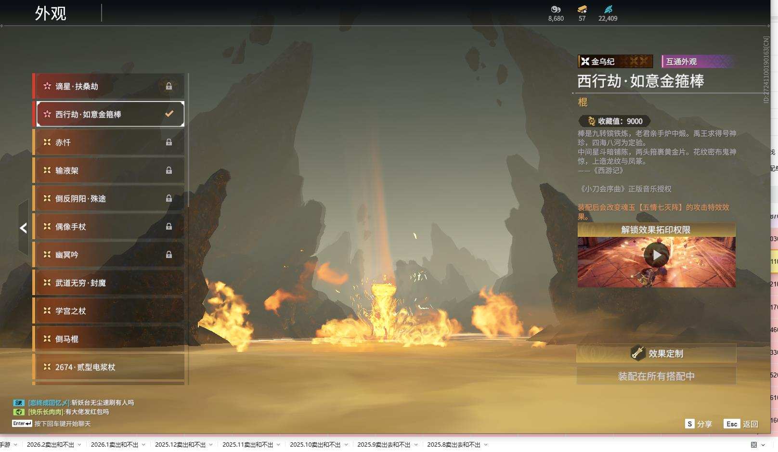Play the 解锁效果拓印权限 preview video
This screenshot has width=778, height=452.
(657, 255)
